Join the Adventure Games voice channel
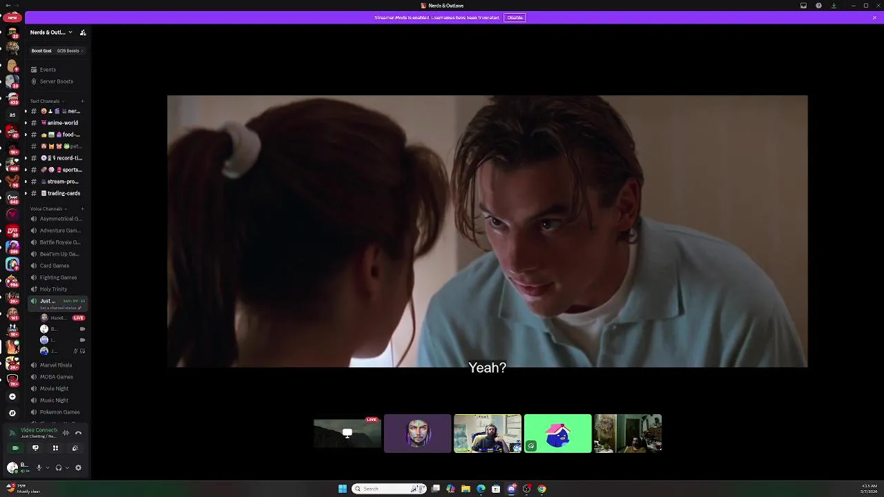884x497 pixels. pos(57,231)
